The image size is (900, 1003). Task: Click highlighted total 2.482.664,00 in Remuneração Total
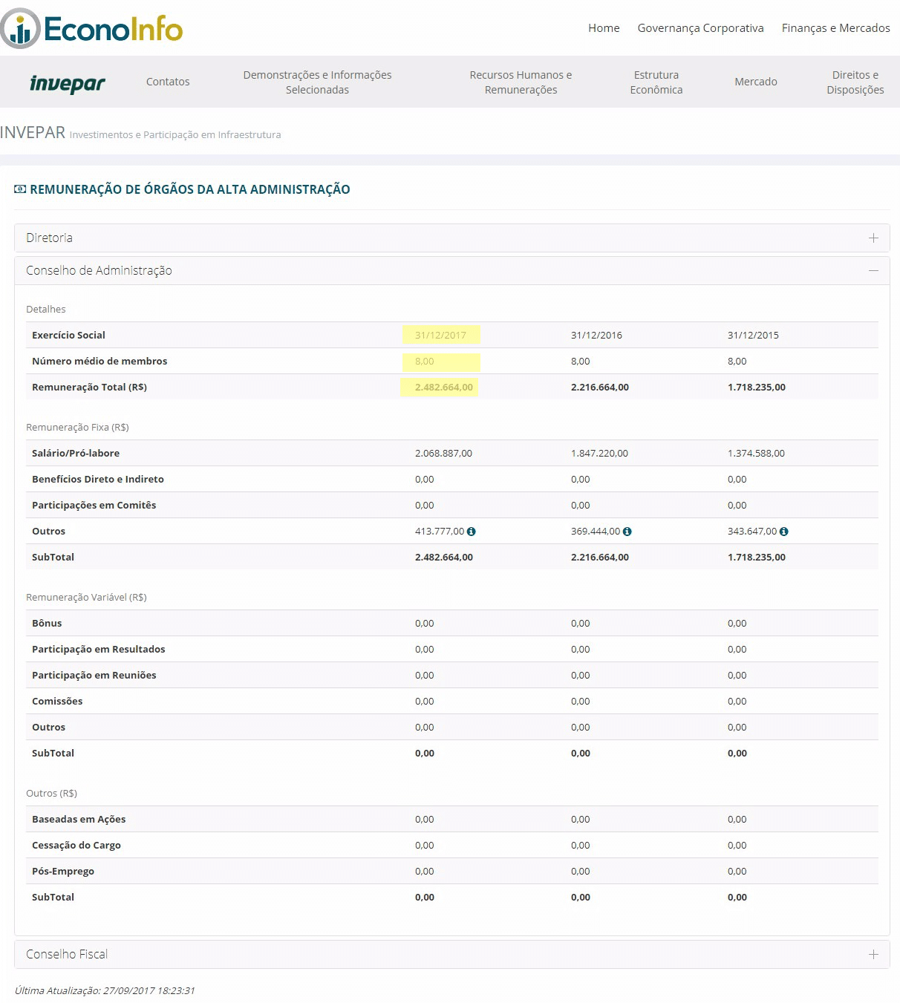[443, 388]
